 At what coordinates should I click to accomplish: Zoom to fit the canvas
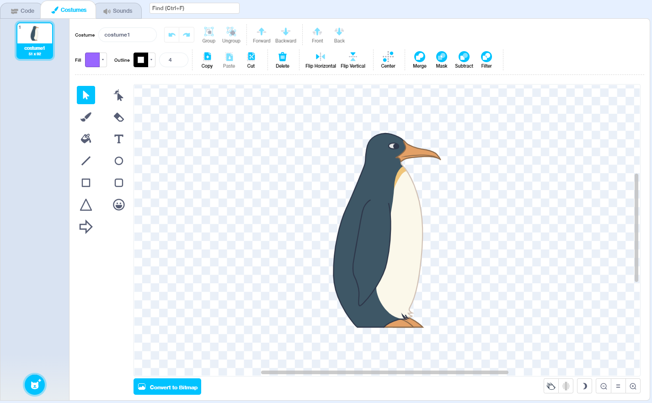[x=618, y=386]
